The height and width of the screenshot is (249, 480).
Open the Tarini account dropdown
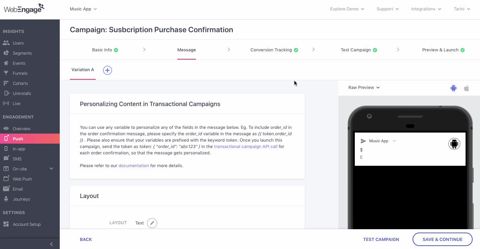pyautogui.click(x=462, y=9)
